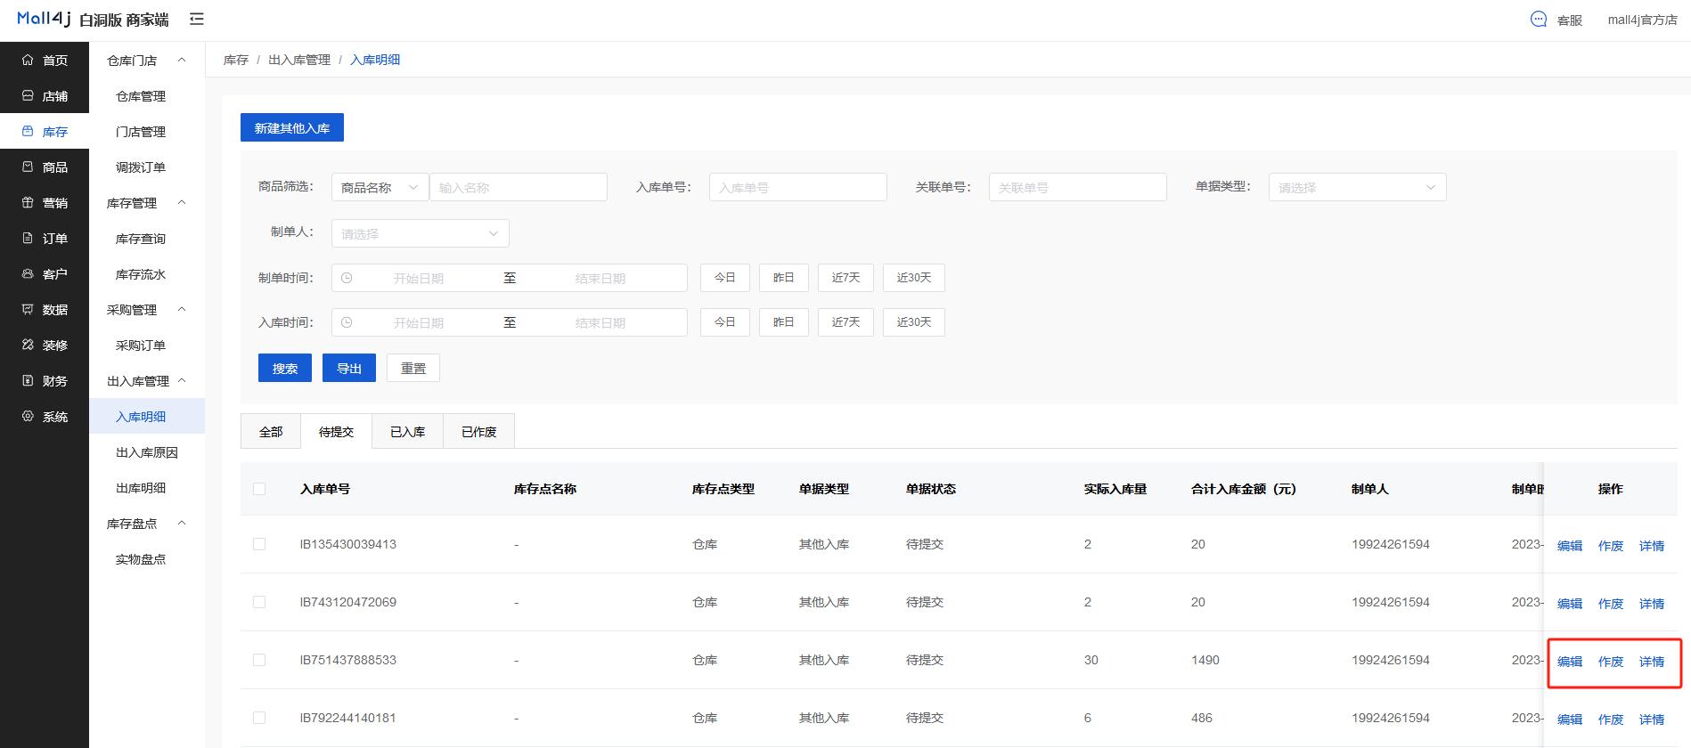Open the 财务 finance icon in sidebar

click(28, 380)
